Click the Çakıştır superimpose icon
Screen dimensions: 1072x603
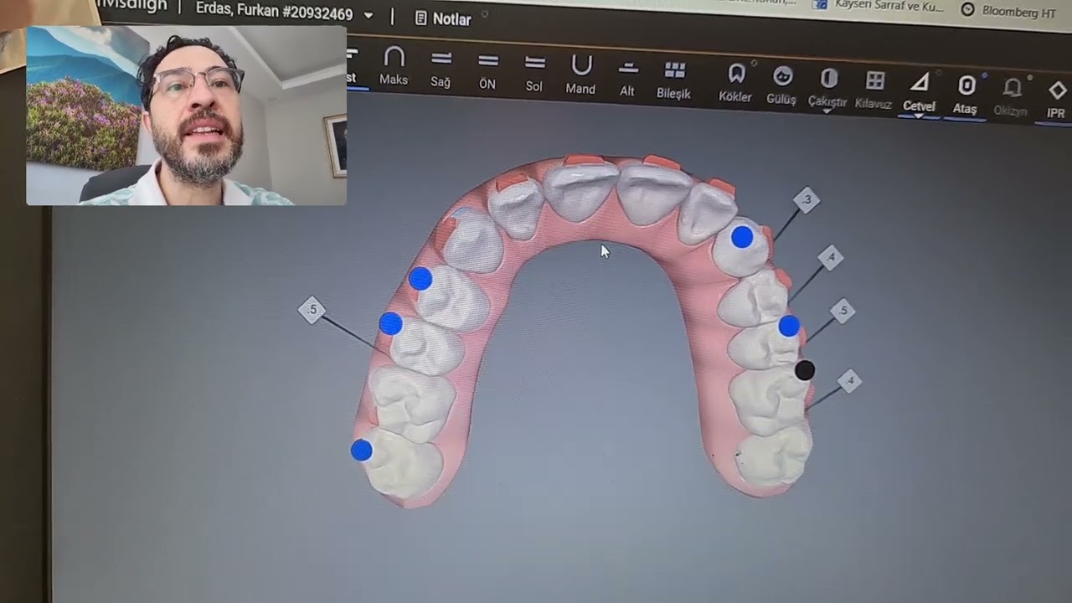[828, 79]
